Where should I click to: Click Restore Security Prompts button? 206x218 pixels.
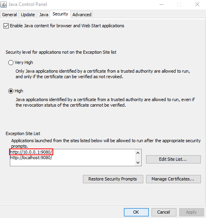113,179
